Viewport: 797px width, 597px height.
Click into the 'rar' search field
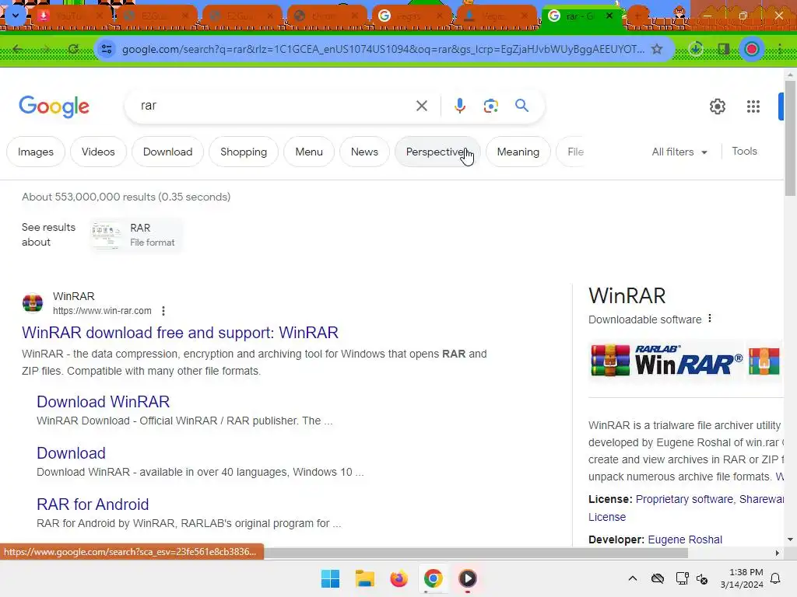pos(272,106)
